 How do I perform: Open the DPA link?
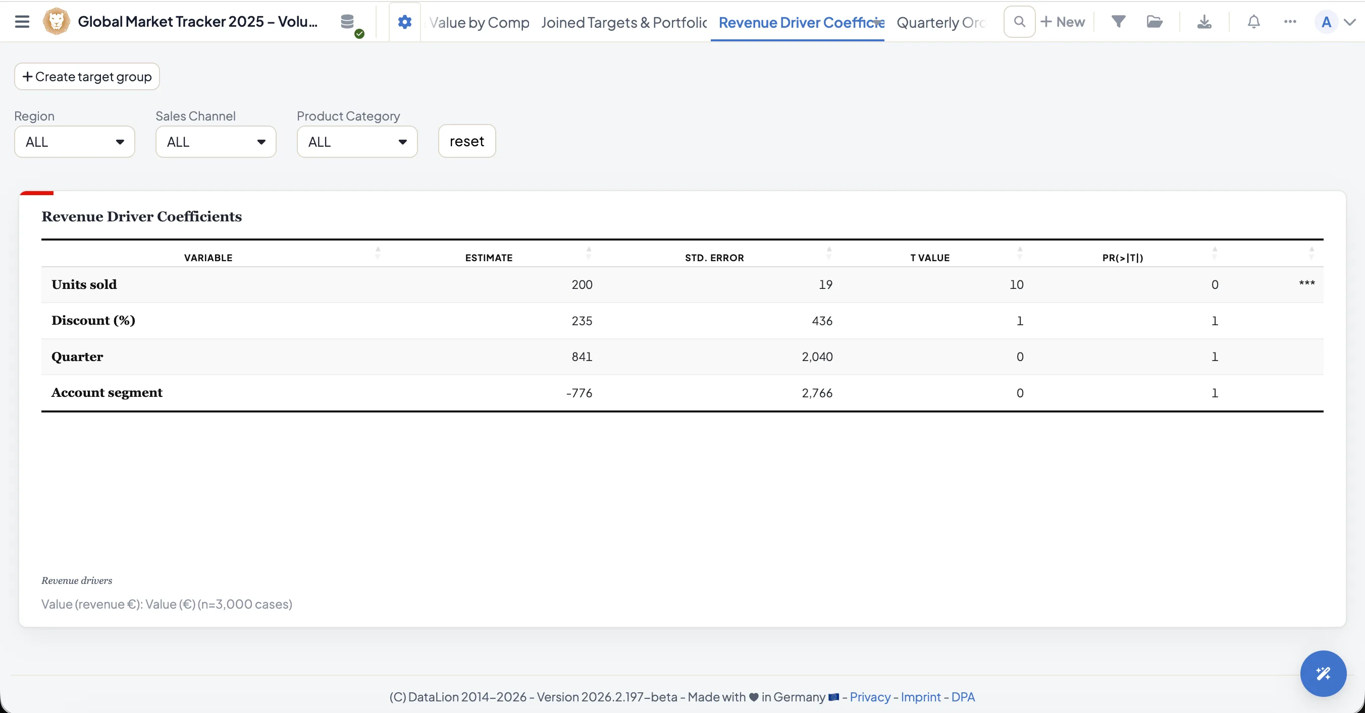pos(963,696)
